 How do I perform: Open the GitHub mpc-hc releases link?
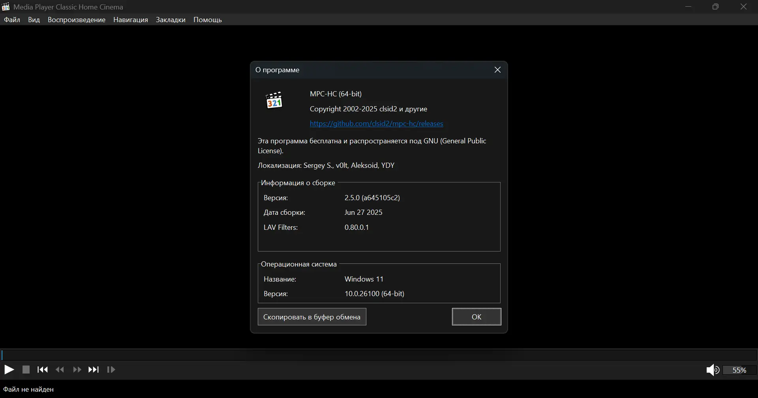(377, 124)
